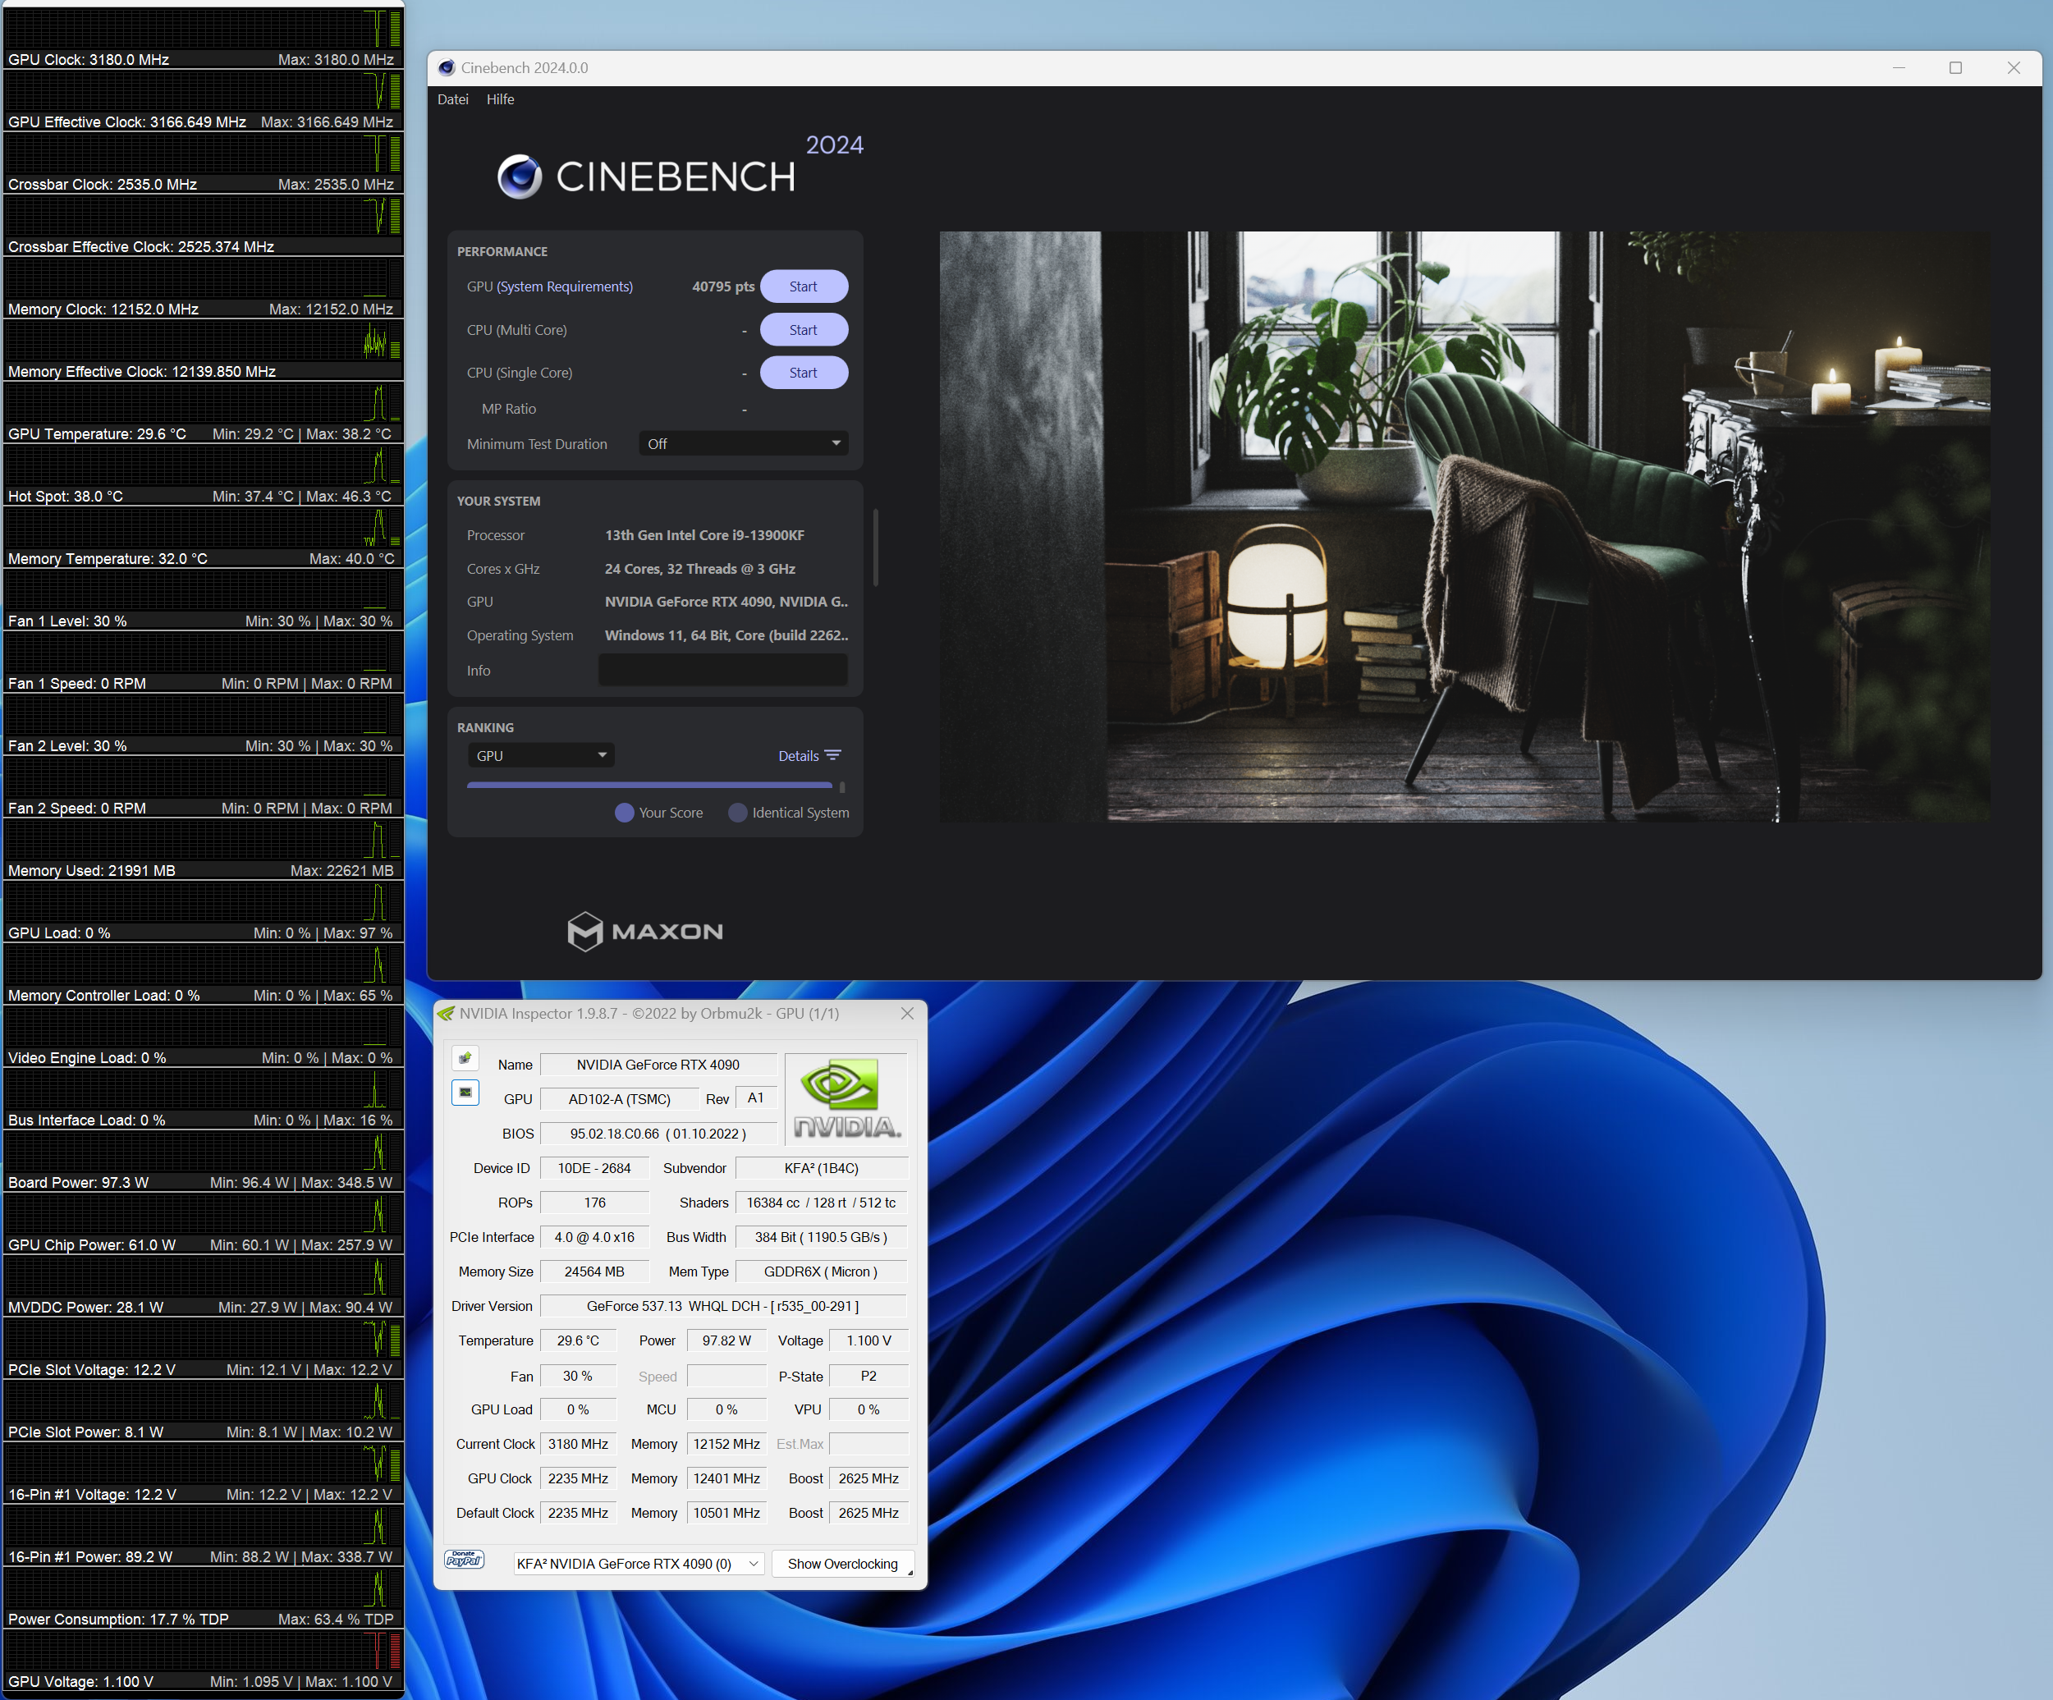2053x1700 pixels.
Task: Click the Identical System legend circle
Action: [x=738, y=813]
